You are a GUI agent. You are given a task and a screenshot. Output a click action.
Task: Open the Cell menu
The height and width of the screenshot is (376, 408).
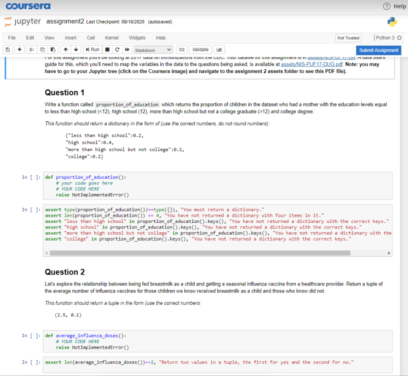point(91,38)
